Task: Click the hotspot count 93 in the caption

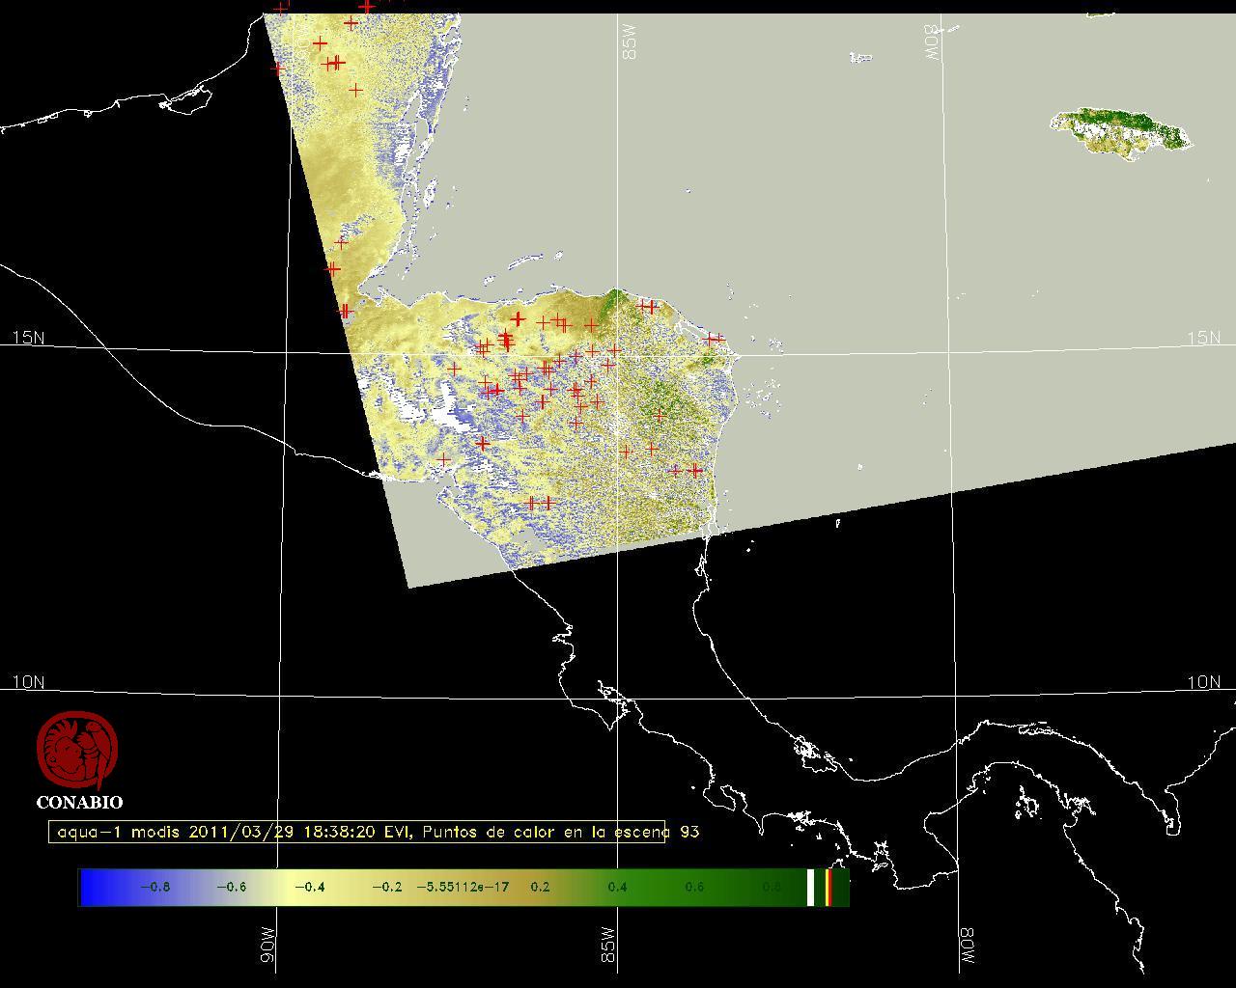Action: tap(688, 832)
